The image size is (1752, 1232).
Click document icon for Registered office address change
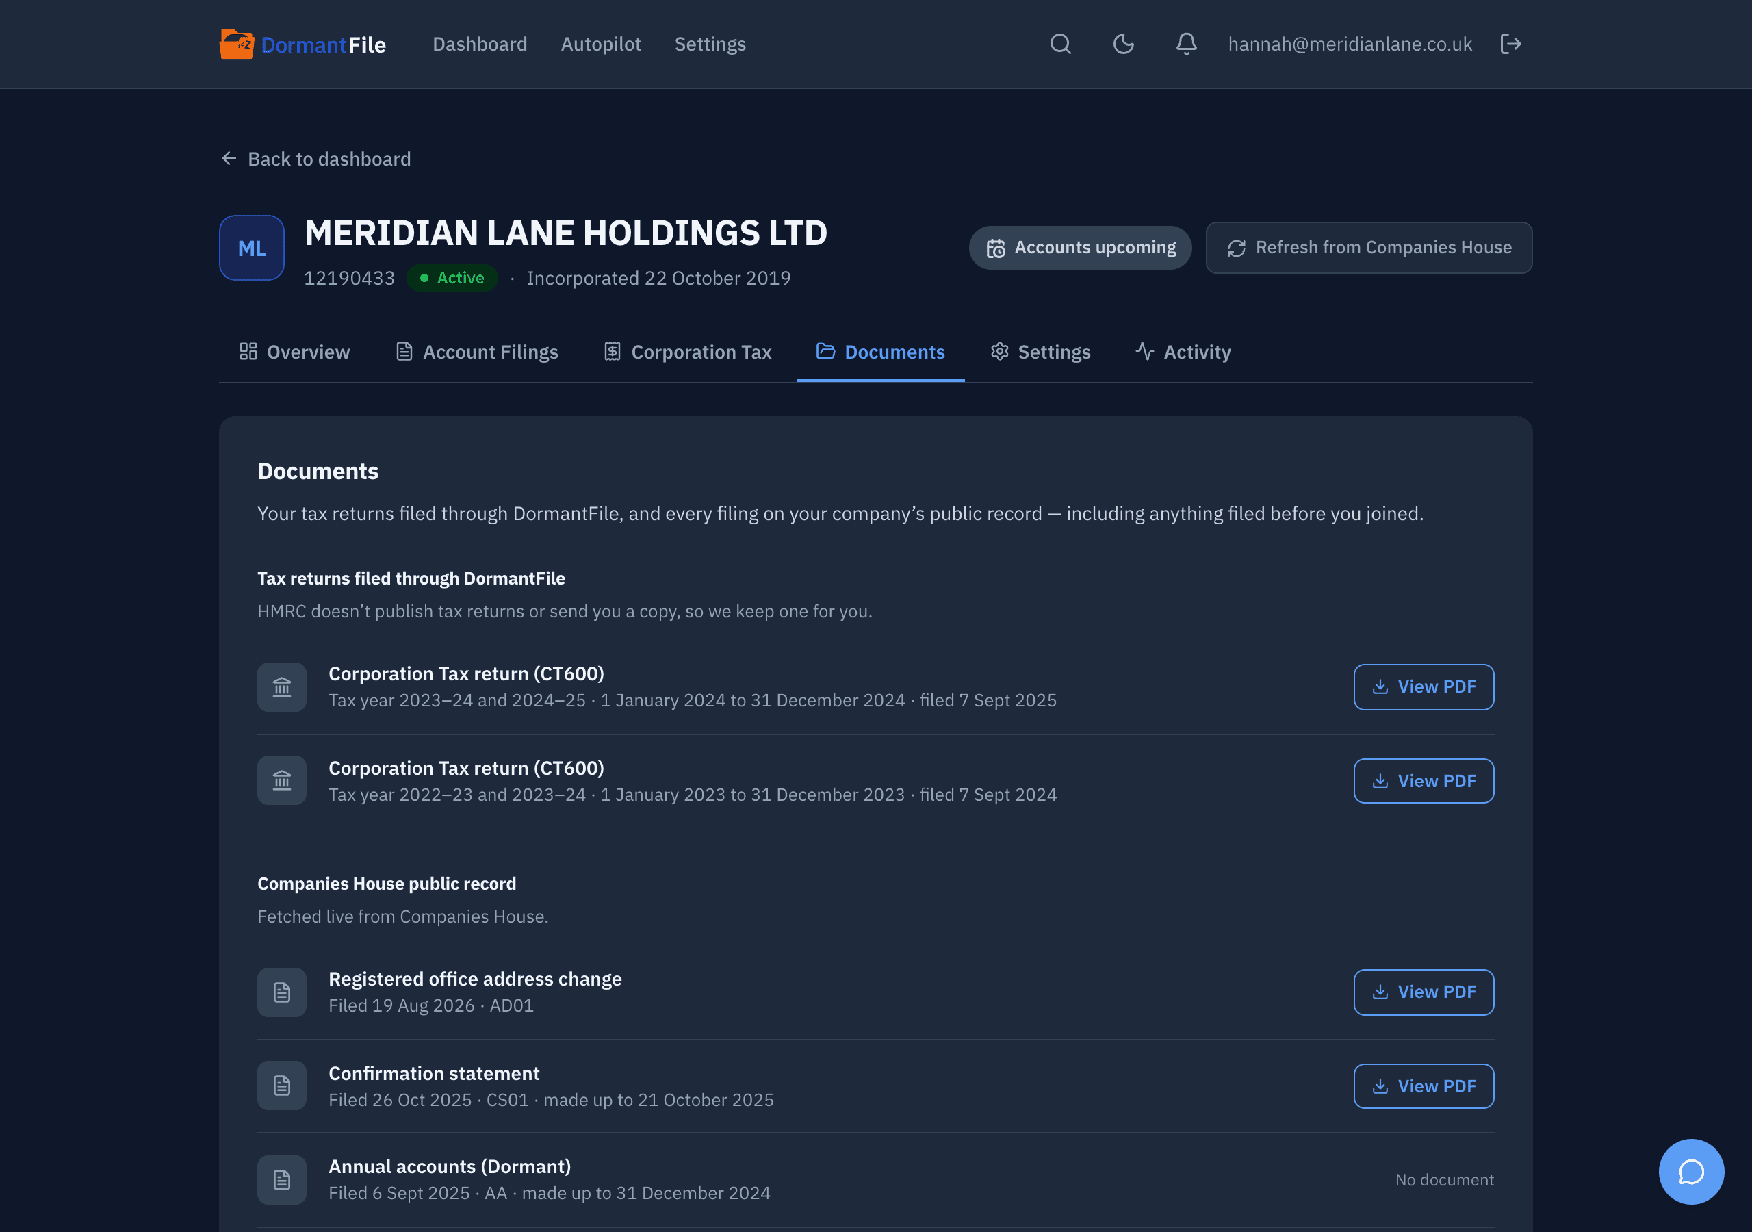(281, 992)
